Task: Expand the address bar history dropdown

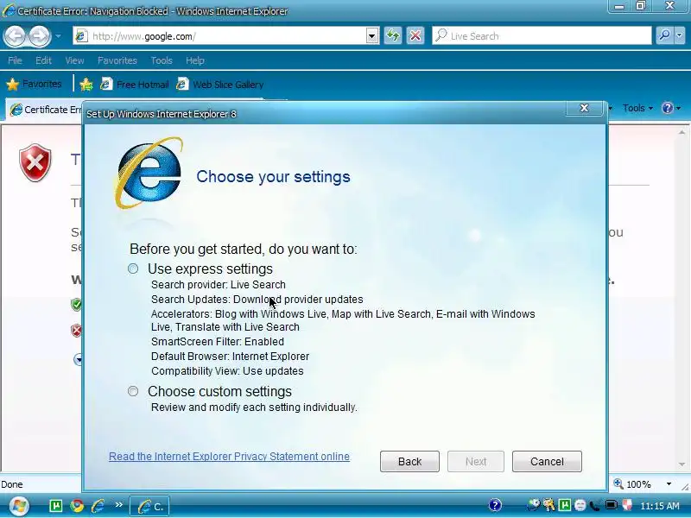Action: [x=372, y=36]
